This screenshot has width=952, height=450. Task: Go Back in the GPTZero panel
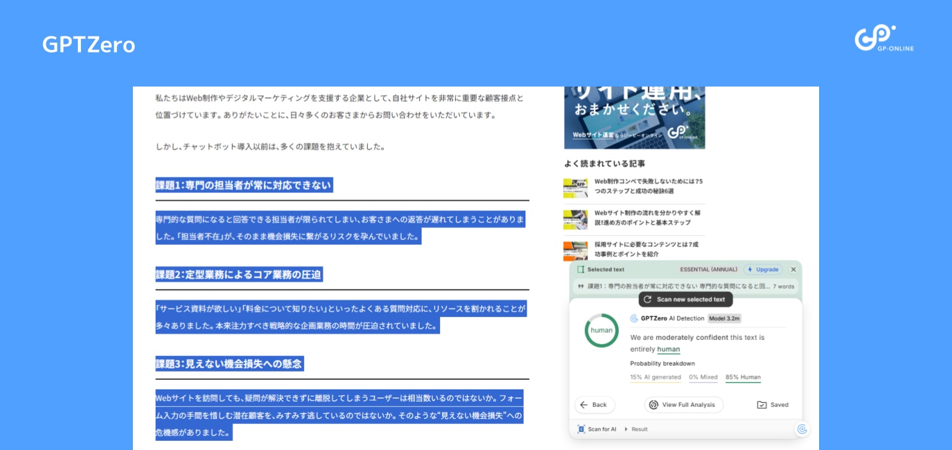point(594,405)
